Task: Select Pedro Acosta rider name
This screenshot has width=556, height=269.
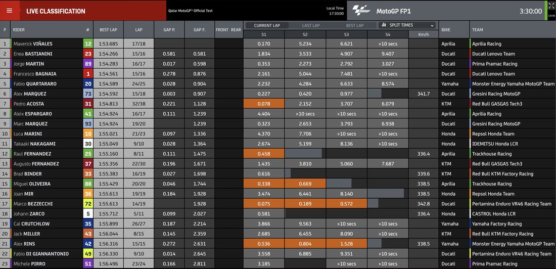Action: pos(28,104)
